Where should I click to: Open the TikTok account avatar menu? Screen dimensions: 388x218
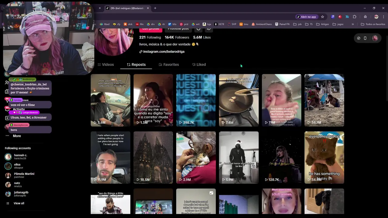375,38
